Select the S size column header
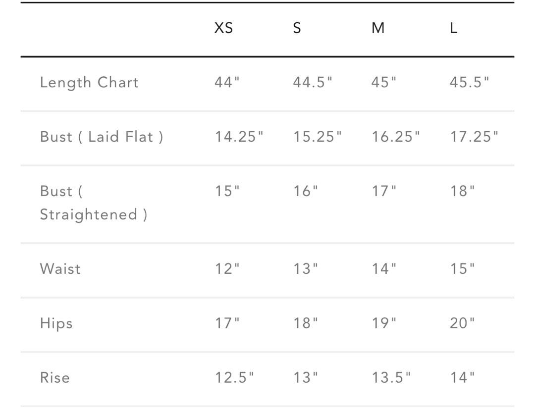The image size is (535, 411). [297, 28]
